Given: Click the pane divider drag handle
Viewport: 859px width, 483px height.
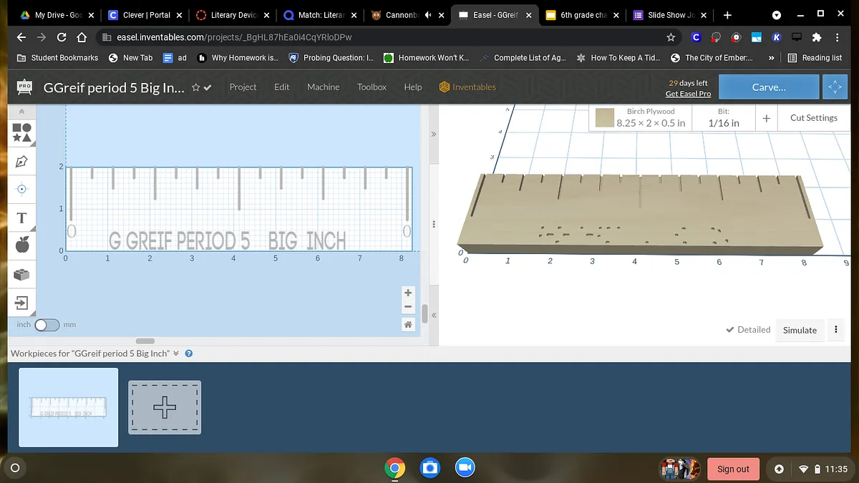Looking at the screenshot, I should click(x=433, y=225).
